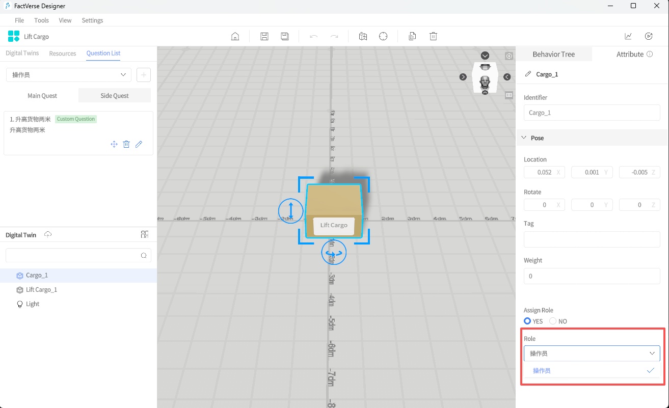The width and height of the screenshot is (669, 408).
Task: Click the delete icon on the 升高货物两米 question
Action: pyautogui.click(x=126, y=144)
